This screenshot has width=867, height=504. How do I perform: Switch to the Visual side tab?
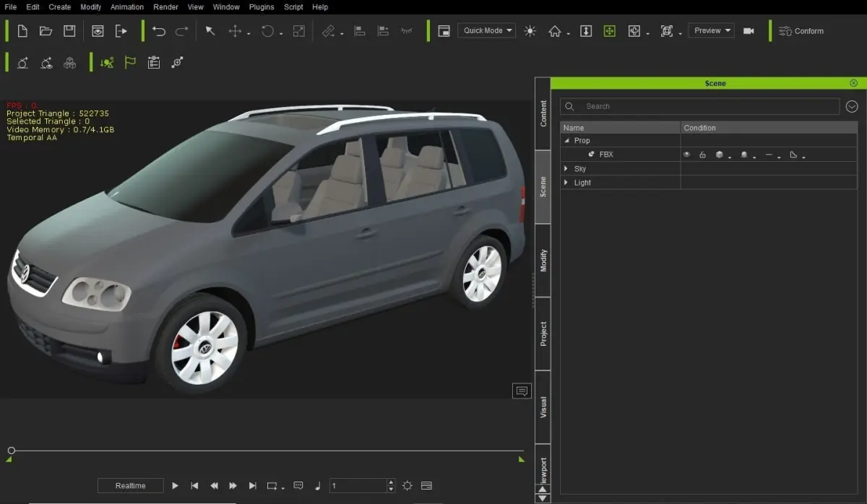(543, 407)
